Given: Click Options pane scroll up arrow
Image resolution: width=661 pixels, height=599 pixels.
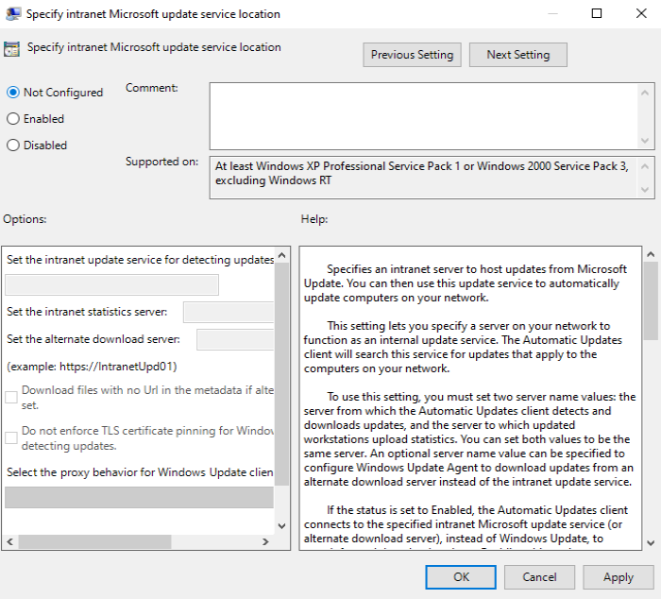Looking at the screenshot, I should coord(282,255).
